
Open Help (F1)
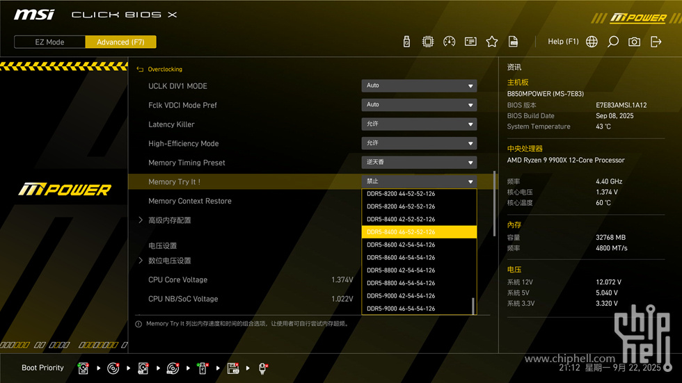[x=563, y=42]
